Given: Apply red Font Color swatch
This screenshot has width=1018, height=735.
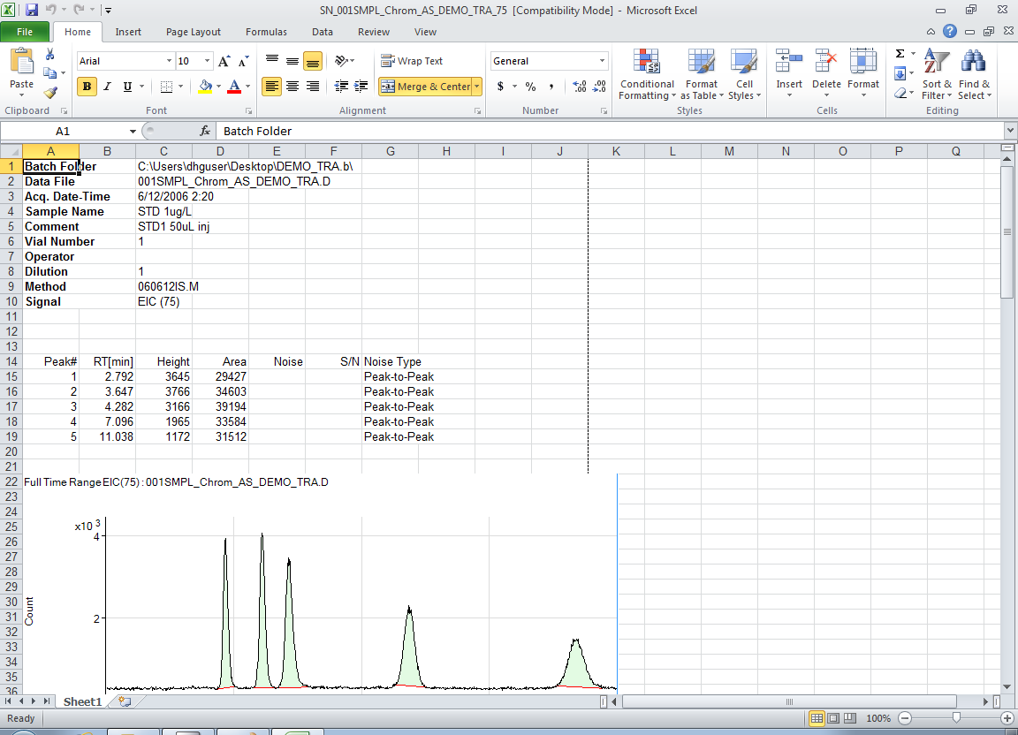Looking at the screenshot, I should [x=234, y=87].
